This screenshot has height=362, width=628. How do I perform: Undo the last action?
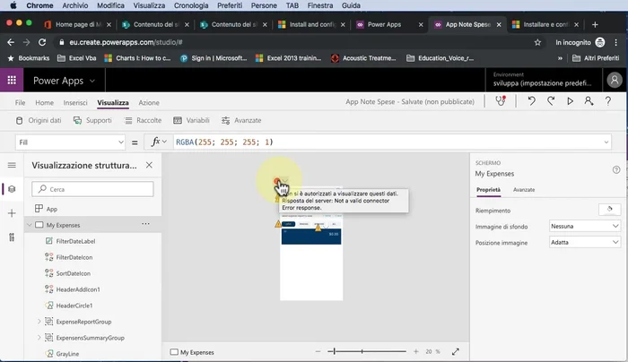tap(531, 101)
